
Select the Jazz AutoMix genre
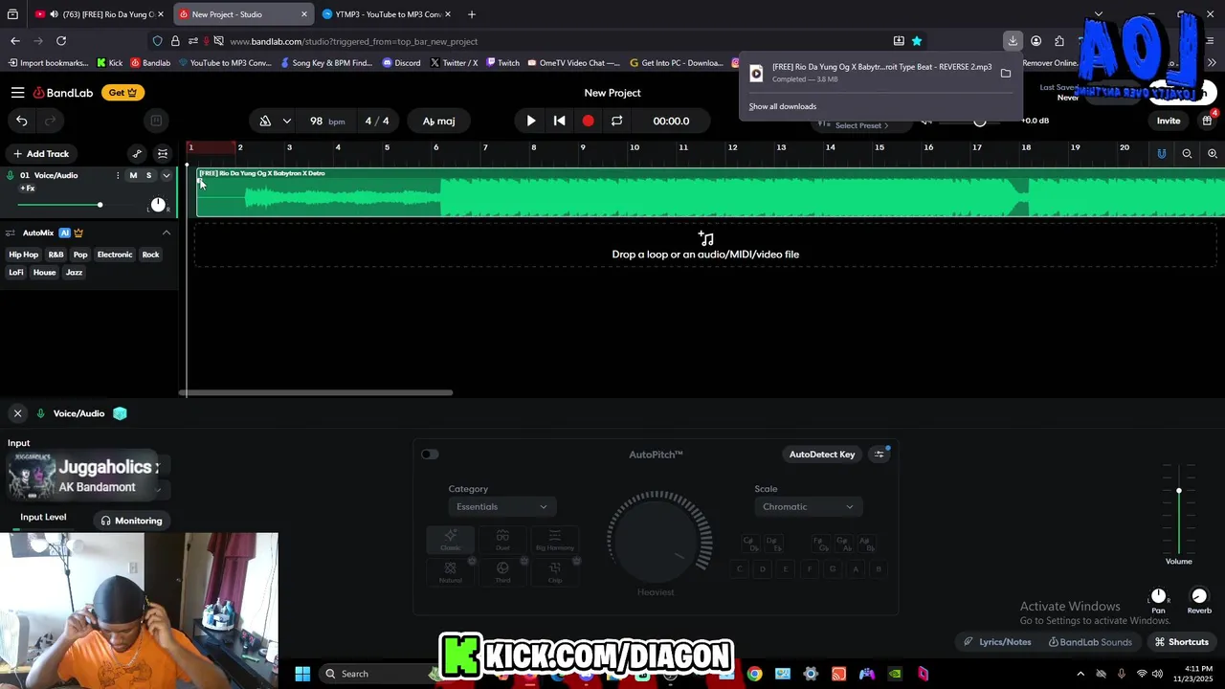pyautogui.click(x=75, y=273)
